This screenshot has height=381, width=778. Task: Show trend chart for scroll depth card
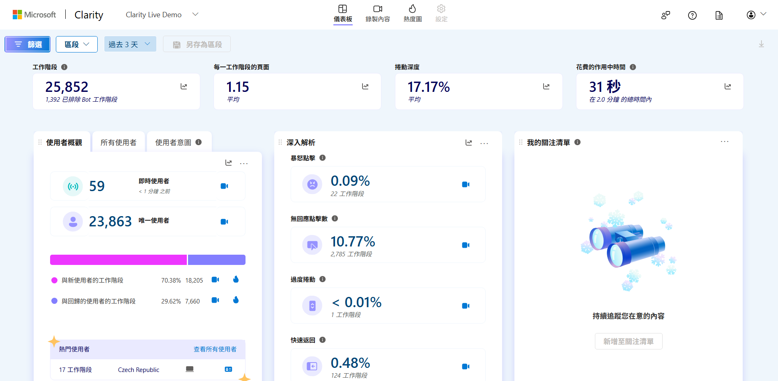click(x=546, y=87)
